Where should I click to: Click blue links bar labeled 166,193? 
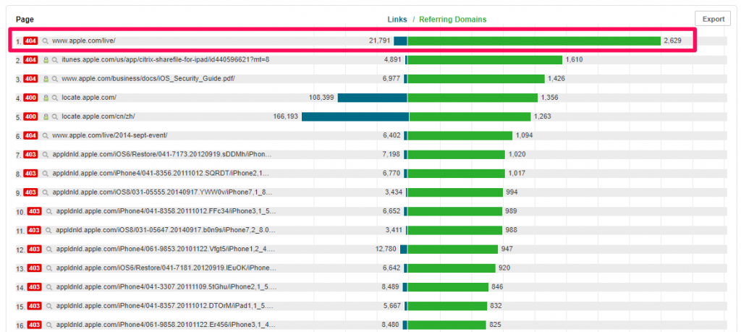355,116
